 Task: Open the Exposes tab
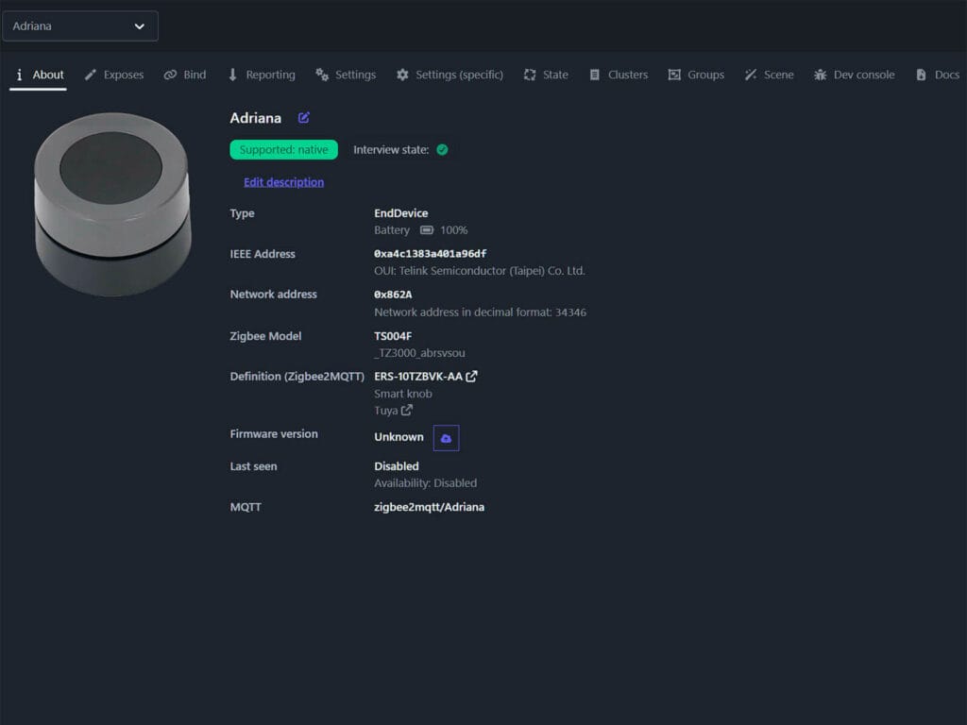[x=114, y=75]
